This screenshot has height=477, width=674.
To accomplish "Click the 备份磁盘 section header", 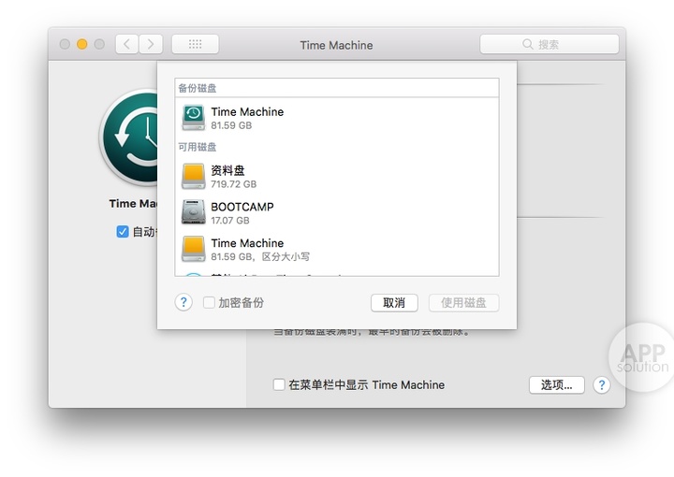I will click(198, 89).
